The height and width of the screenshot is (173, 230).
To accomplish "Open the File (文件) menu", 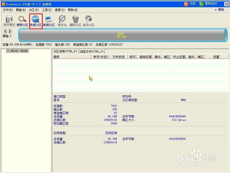I will (x=8, y=10).
